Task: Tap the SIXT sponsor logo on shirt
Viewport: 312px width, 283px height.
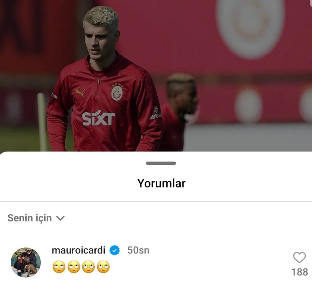Action: [x=99, y=118]
